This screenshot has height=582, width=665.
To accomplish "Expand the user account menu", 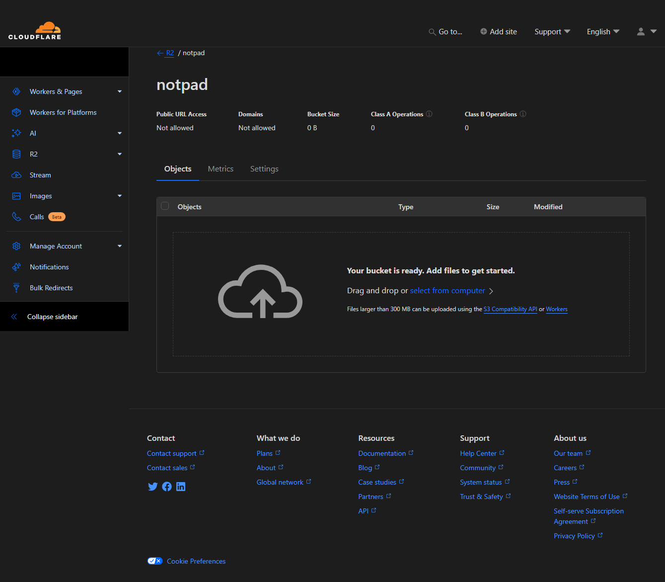I will tap(646, 32).
